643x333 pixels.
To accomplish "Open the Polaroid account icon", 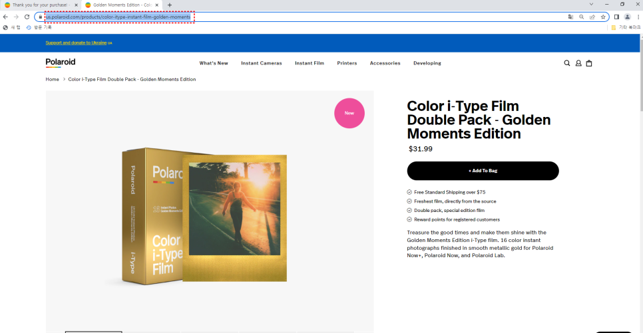I will (578, 63).
